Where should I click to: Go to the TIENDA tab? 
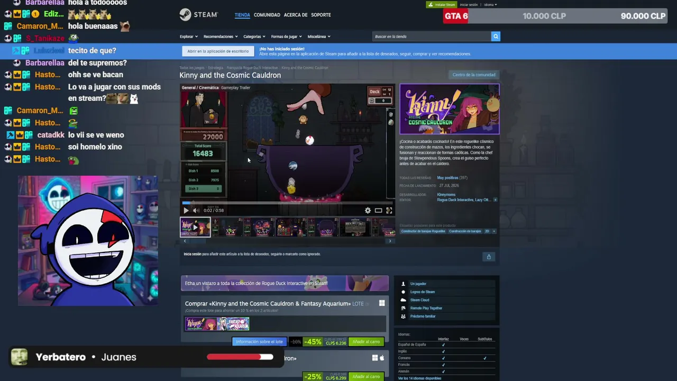click(242, 15)
